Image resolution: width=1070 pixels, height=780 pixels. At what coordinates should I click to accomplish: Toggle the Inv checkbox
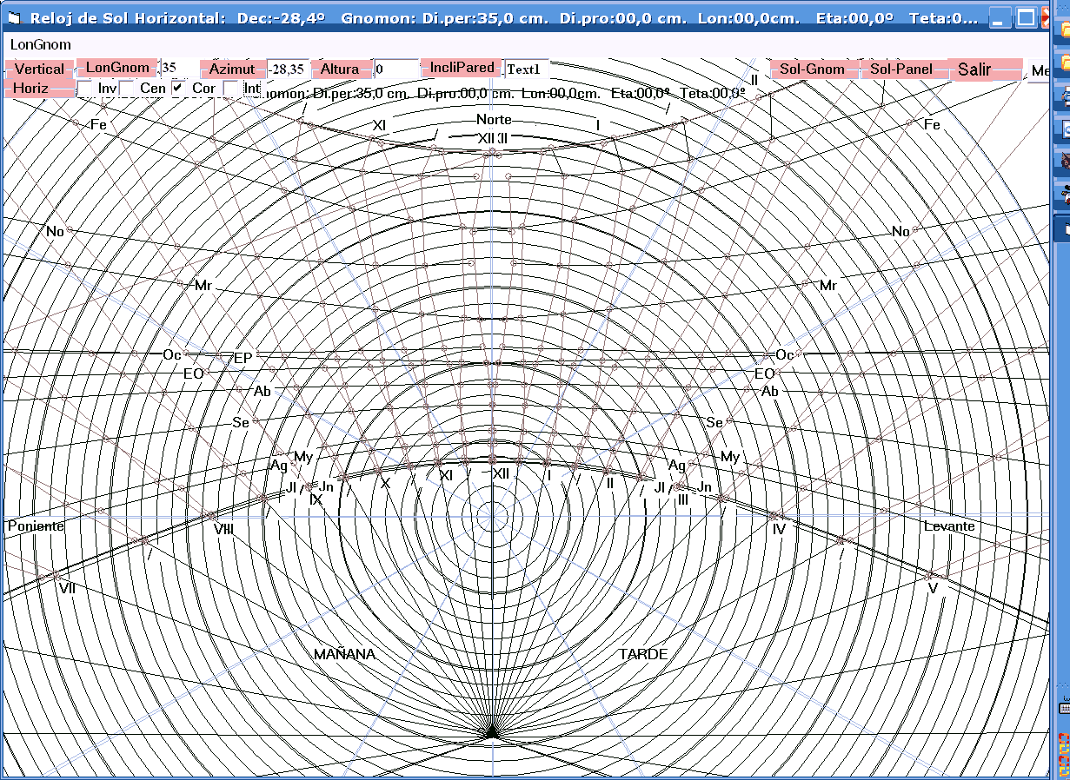click(84, 89)
